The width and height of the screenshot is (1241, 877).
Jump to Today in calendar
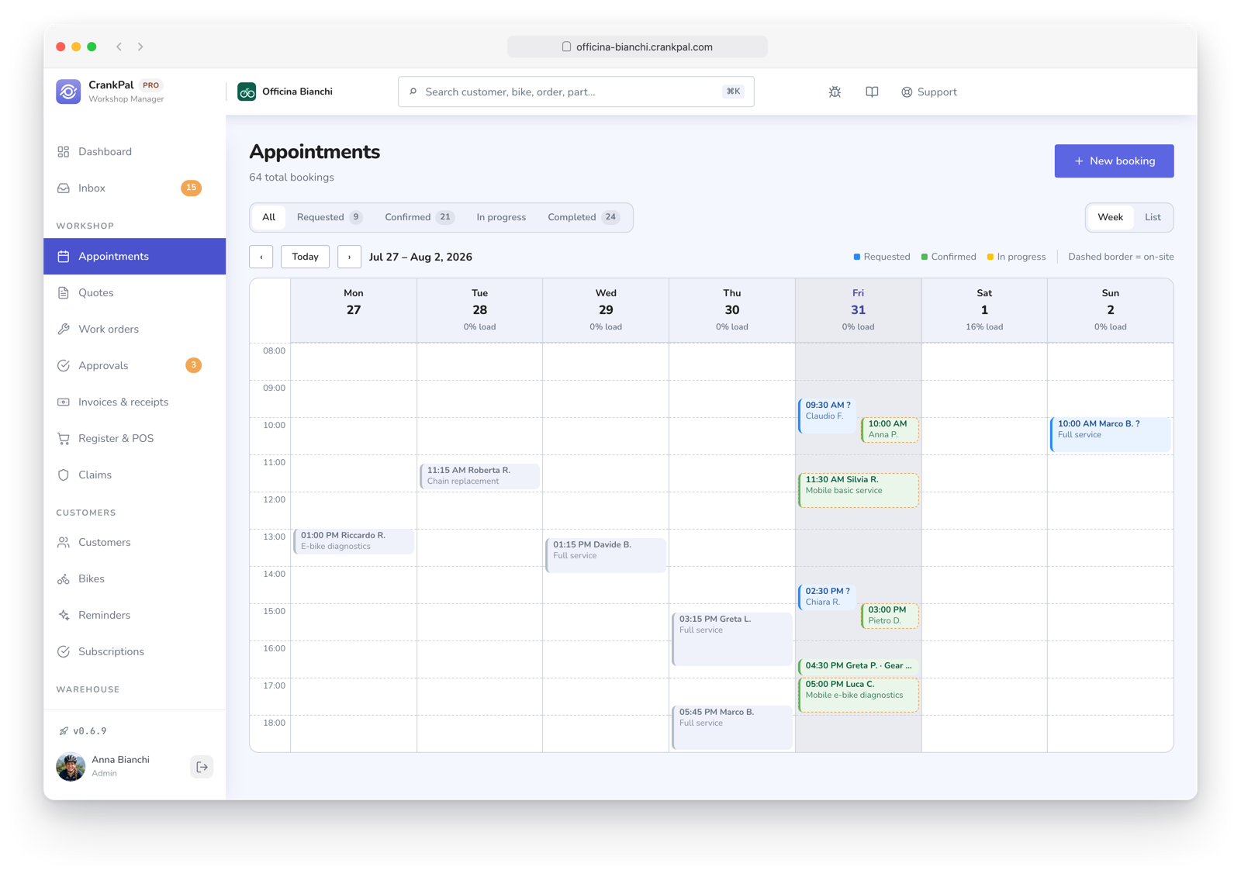click(x=305, y=257)
